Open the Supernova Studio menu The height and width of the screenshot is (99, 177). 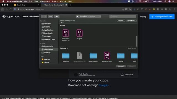pyautogui.click(x=14, y=1)
